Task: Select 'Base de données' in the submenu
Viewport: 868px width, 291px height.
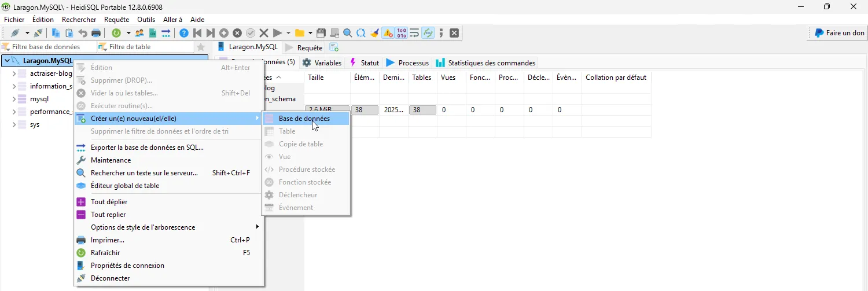Action: (x=304, y=119)
